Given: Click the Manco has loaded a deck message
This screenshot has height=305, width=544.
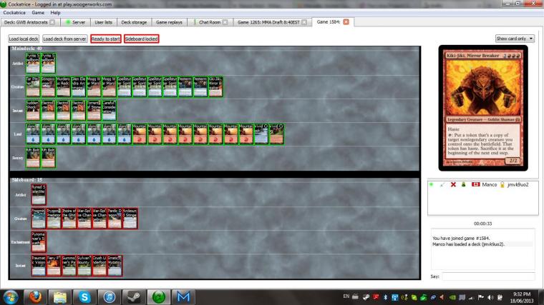Looking at the screenshot, I should (x=468, y=244).
